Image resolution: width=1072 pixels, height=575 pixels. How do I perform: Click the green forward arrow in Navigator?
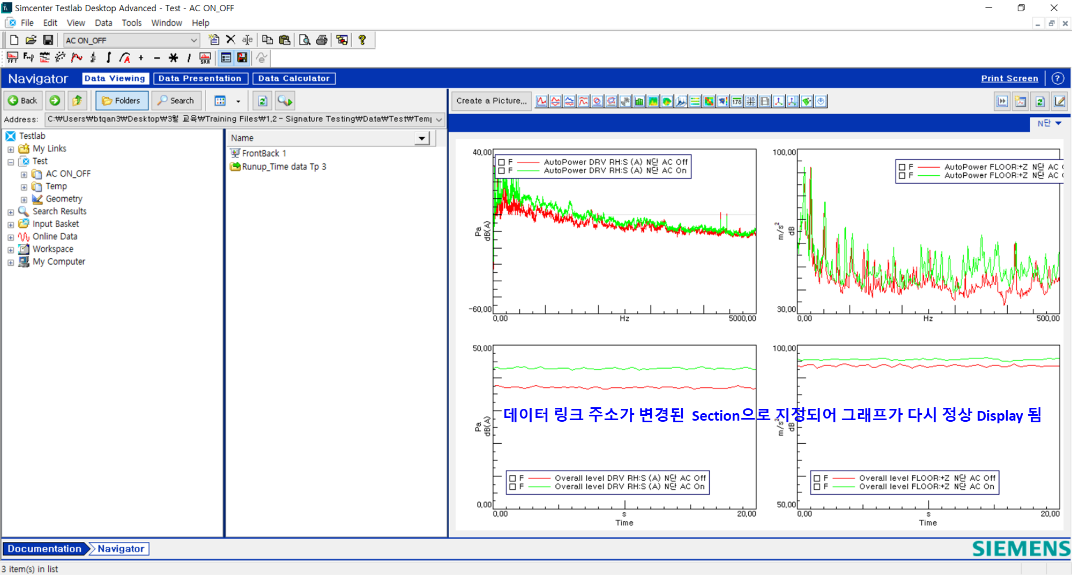coord(55,100)
